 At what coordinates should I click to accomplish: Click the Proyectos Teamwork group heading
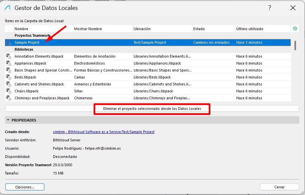[x=32, y=35]
